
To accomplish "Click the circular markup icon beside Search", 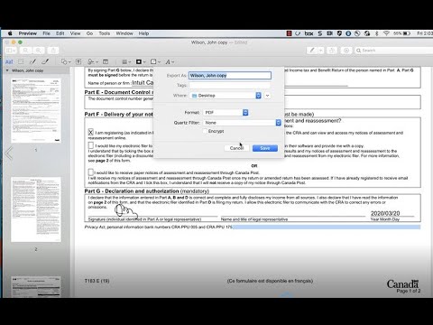I will point(346,51).
